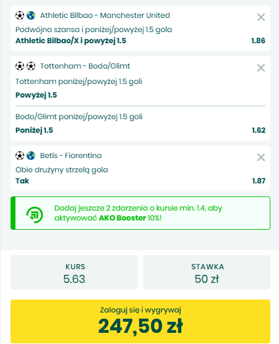Viewport: 279px width, 344px height.
Task: Click the 1.62 odds for Tottenham bet
Action: [259, 130]
